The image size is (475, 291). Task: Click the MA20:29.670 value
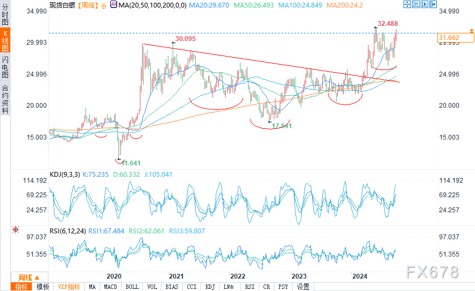click(x=209, y=5)
